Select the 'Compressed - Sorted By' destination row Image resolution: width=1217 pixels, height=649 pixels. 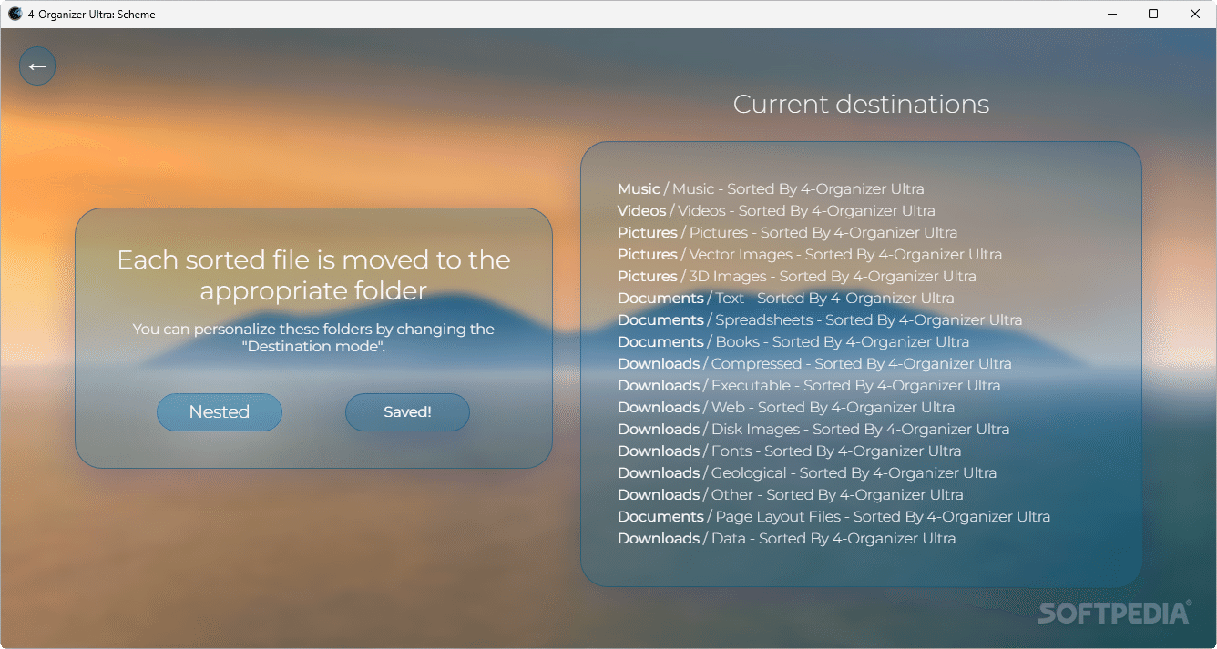(815, 364)
